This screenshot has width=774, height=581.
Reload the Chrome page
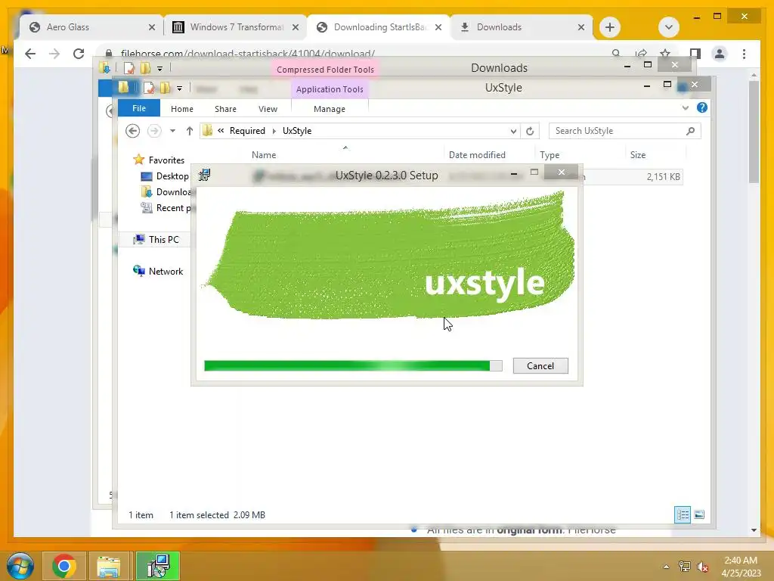pyautogui.click(x=78, y=54)
